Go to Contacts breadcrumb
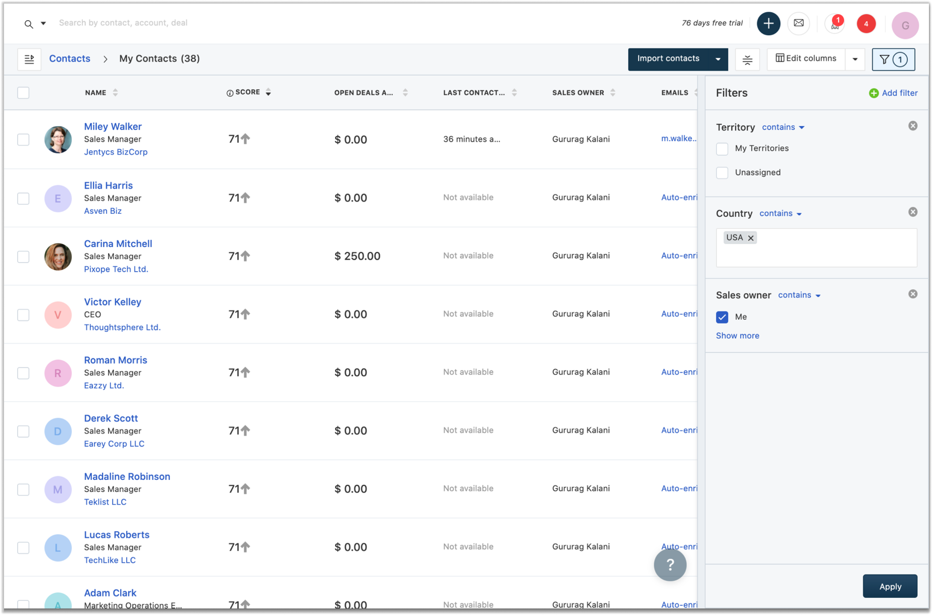Screen dimensions: 932x615 click(70, 59)
